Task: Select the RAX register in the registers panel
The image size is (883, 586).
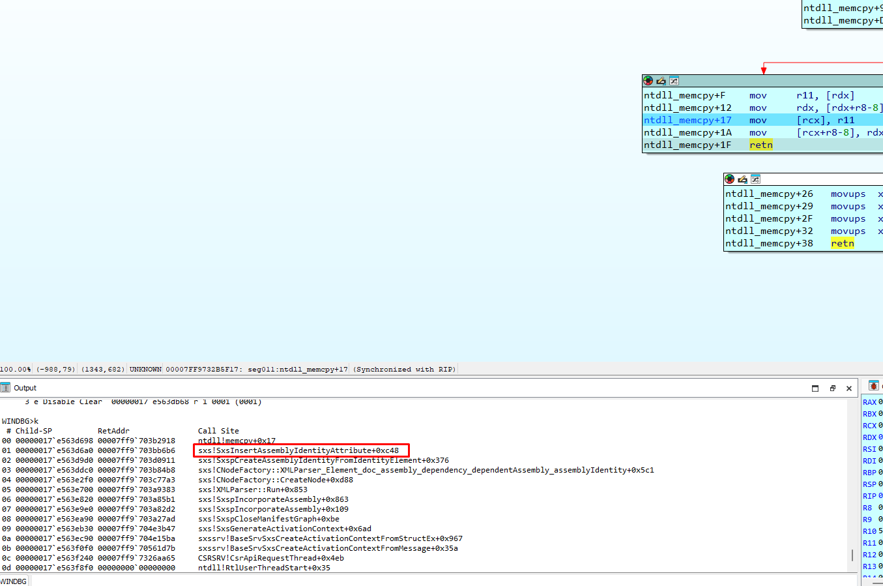Action: point(869,402)
